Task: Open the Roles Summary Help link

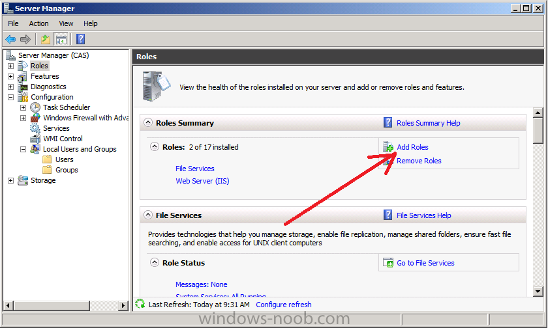Action: pos(429,123)
